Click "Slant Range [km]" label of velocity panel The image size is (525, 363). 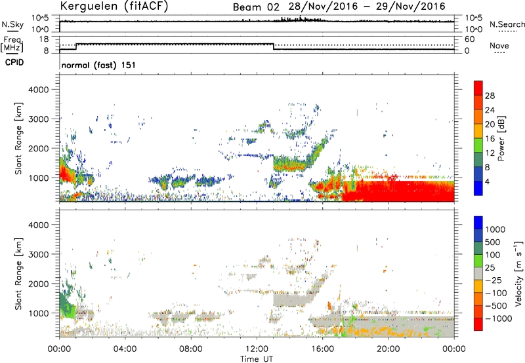18,274
